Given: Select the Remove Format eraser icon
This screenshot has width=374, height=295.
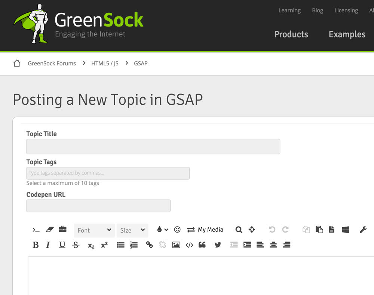Looking at the screenshot, I should [x=50, y=230].
